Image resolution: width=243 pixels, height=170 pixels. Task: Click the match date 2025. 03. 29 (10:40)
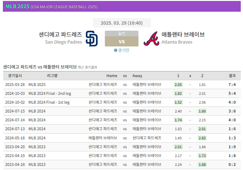121,23
